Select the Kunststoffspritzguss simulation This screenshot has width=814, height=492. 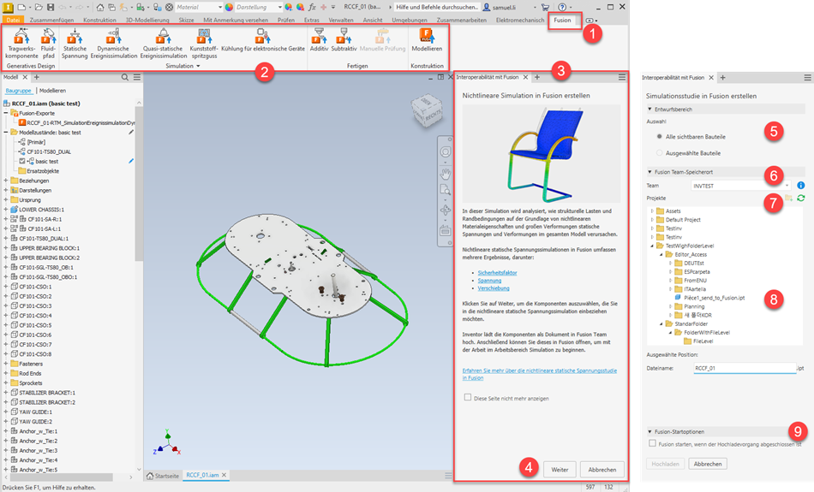(204, 44)
